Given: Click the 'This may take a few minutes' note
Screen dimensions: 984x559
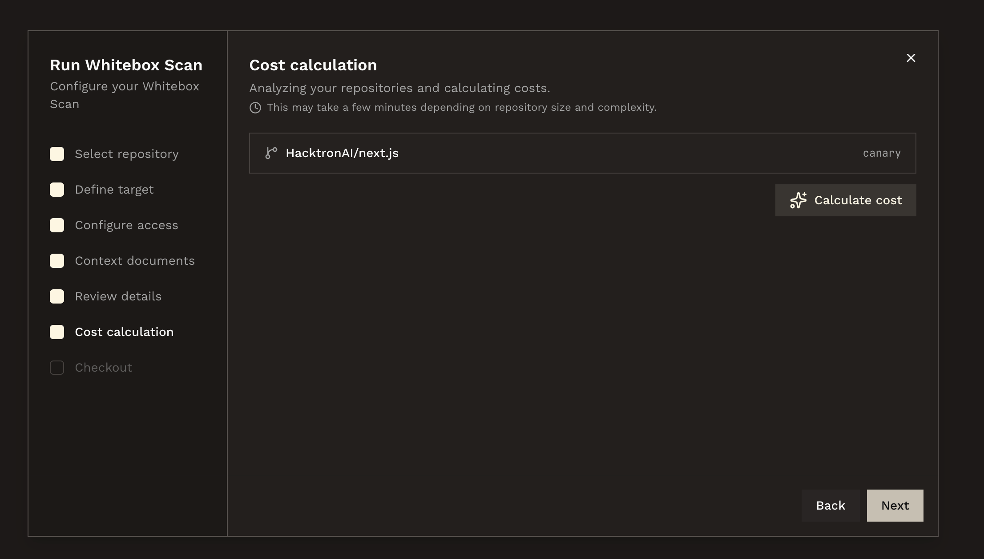Looking at the screenshot, I should pyautogui.click(x=462, y=108).
